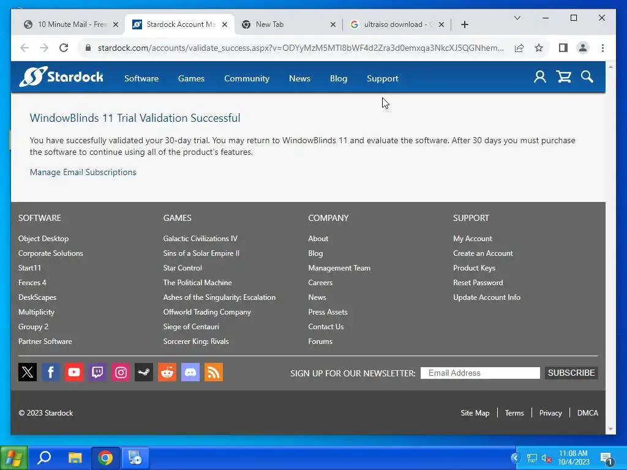Open the Offworld Trading Company link
Screen dimensions: 627x470
(207, 311)
